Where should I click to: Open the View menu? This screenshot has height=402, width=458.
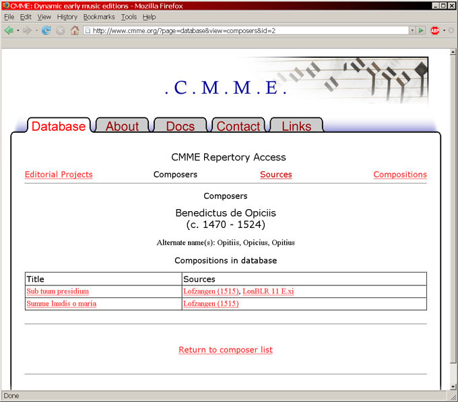coord(44,17)
